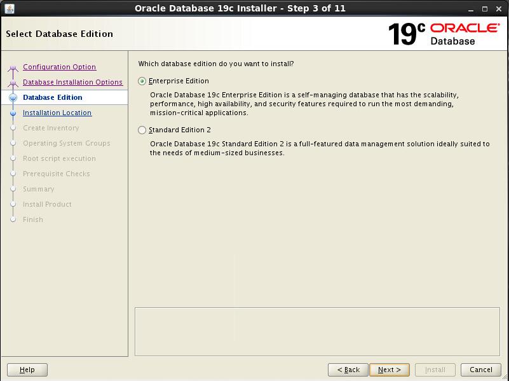Screen dimensions: 509x381
Task: Maximize the installer window
Action: tap(484, 9)
